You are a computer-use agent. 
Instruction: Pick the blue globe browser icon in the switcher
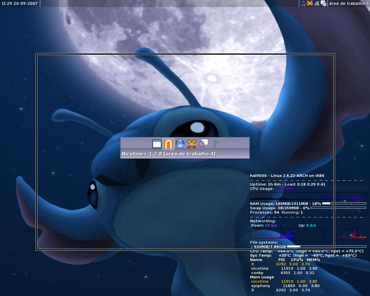click(180, 144)
